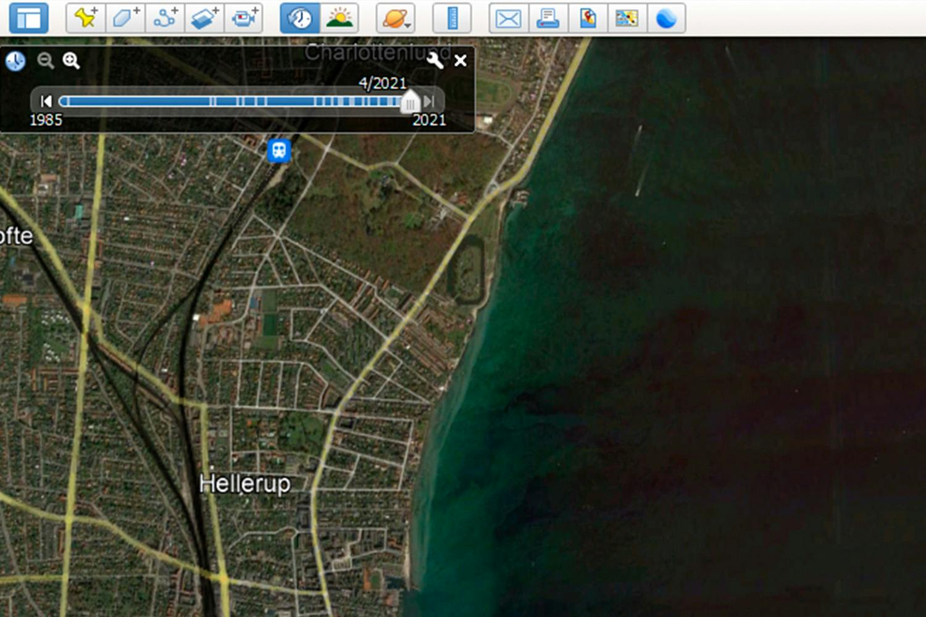Open the planets selection dropdown
926x617 pixels.
pos(395,17)
